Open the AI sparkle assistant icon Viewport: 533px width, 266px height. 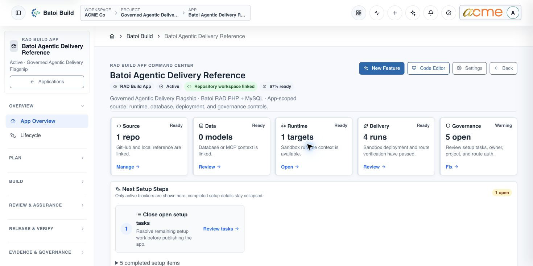tap(413, 13)
